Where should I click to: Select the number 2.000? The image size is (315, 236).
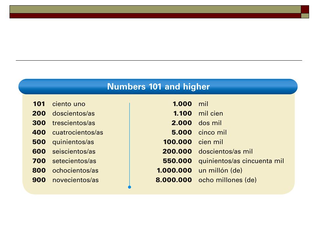181,123
